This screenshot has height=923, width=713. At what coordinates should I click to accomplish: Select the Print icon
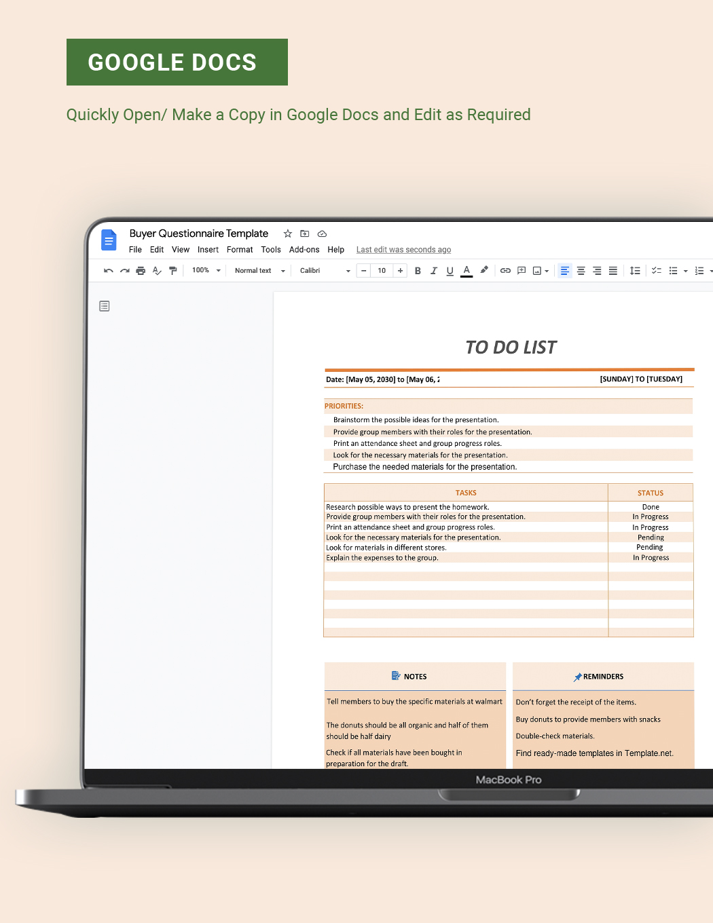tap(141, 270)
